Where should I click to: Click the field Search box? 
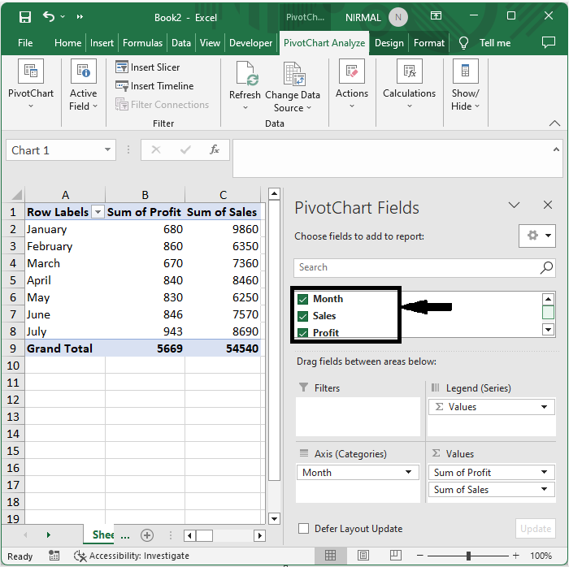[x=424, y=267]
